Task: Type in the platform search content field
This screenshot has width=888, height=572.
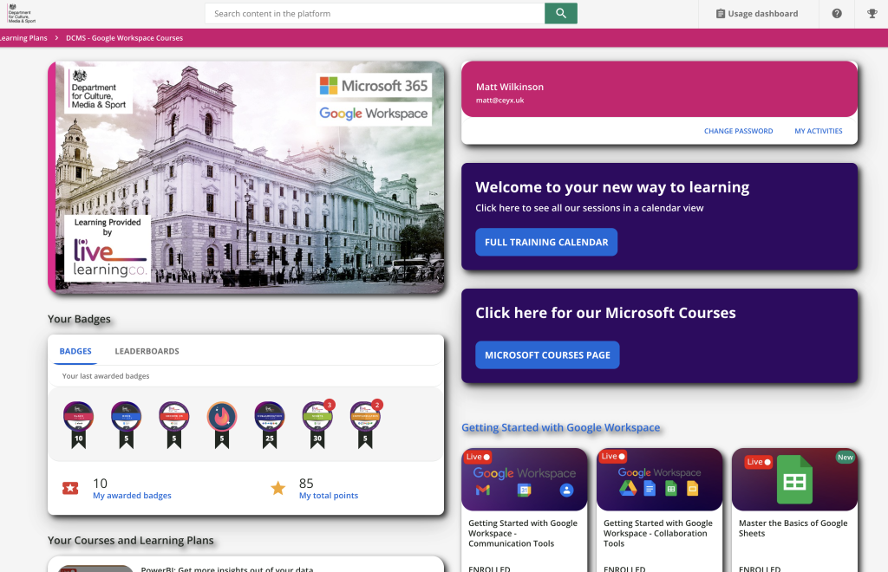Action: [375, 14]
